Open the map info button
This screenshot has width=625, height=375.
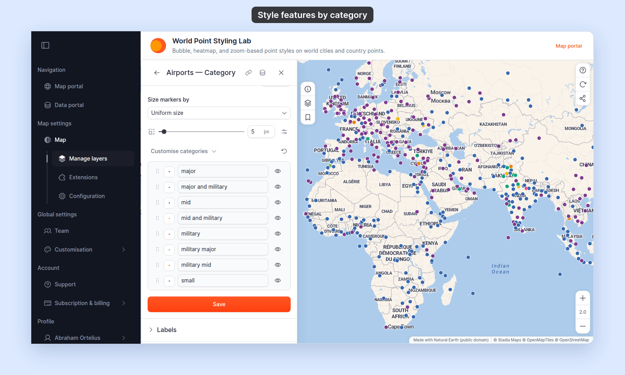[x=308, y=89]
